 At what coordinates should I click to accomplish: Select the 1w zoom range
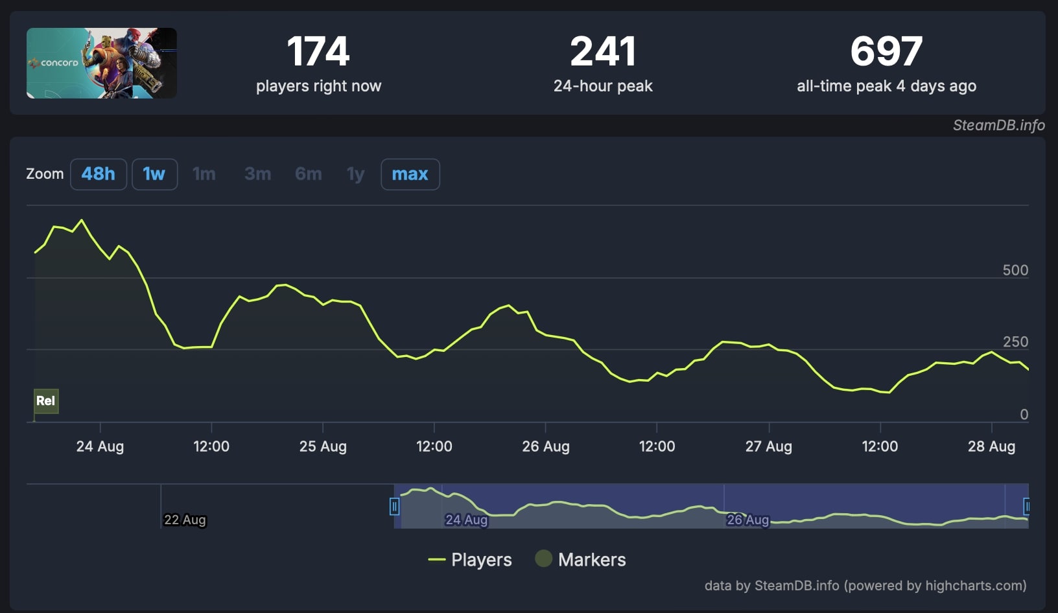pos(154,174)
